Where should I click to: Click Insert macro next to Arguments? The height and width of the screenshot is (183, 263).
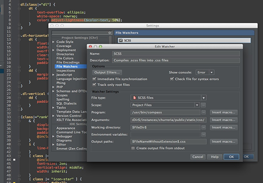click(224, 120)
